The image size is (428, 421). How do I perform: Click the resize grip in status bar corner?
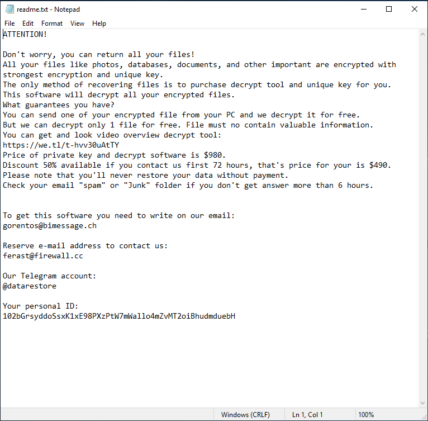point(424,417)
